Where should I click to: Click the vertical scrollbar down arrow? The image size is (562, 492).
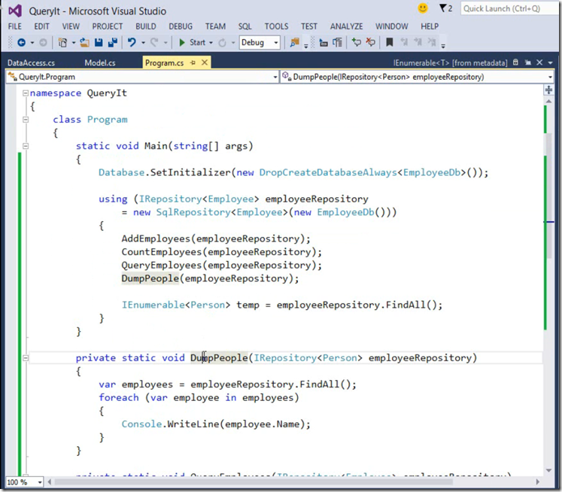[548, 470]
